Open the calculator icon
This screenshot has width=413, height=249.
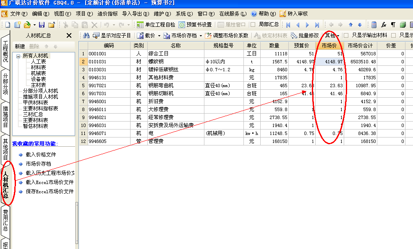pyautogui.click(x=374, y=25)
